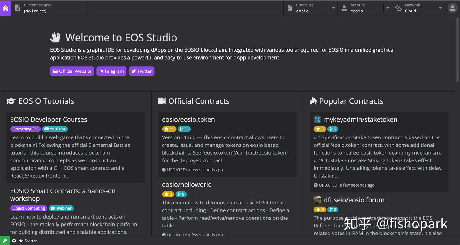Click the Object Computing tag
This screenshot has width=460, height=245.
(x=29, y=208)
